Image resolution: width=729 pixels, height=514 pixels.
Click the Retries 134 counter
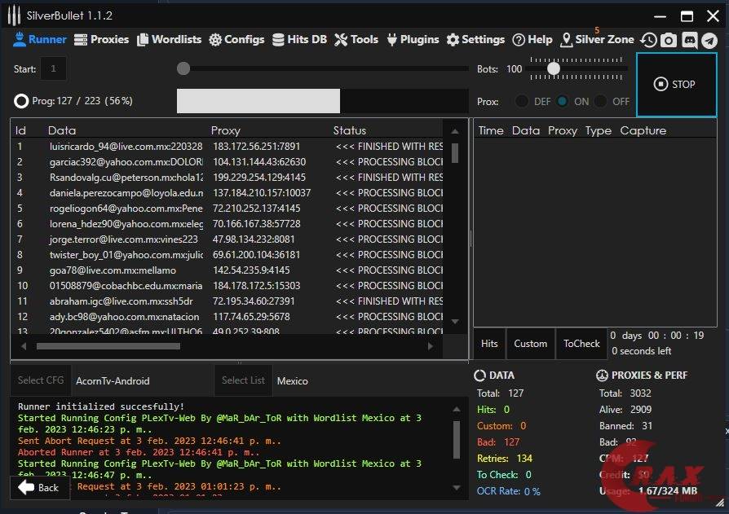pos(505,459)
